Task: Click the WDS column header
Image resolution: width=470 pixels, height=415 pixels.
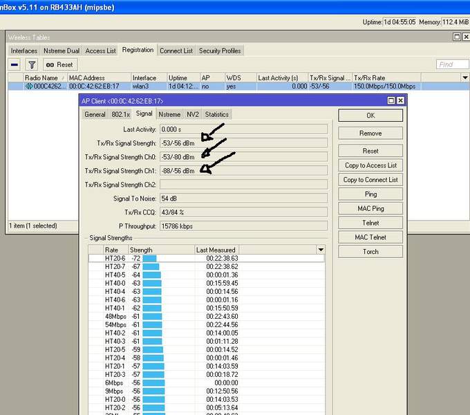Action: pyautogui.click(x=241, y=77)
